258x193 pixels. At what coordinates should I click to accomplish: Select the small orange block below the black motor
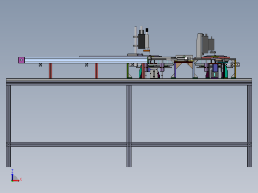pos(146,50)
